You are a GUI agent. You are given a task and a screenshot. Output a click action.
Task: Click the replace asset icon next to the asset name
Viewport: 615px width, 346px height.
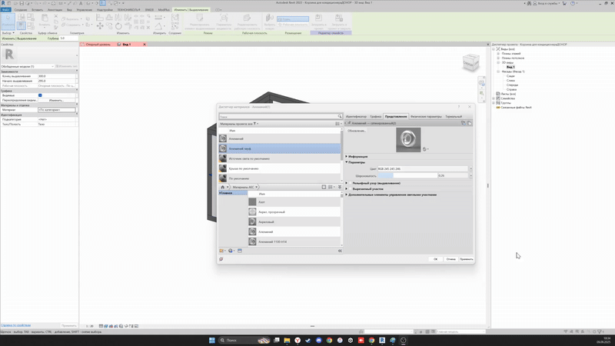tap(464, 123)
